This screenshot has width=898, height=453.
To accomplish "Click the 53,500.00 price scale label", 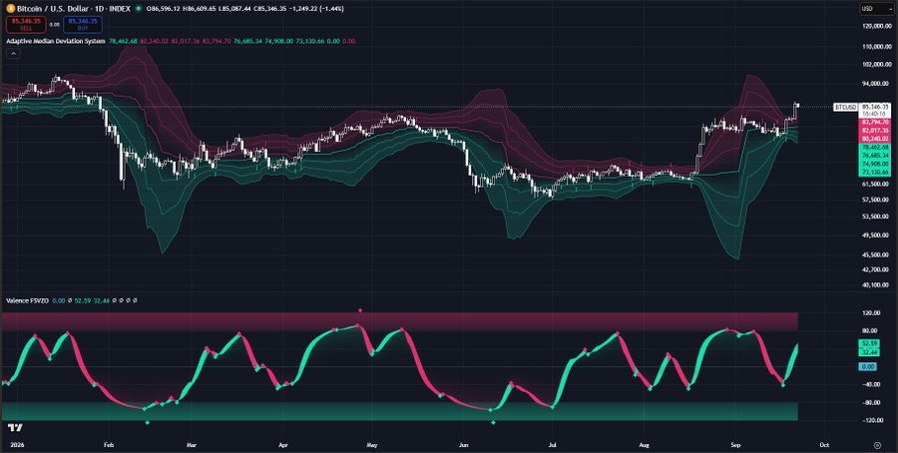I will [877, 217].
